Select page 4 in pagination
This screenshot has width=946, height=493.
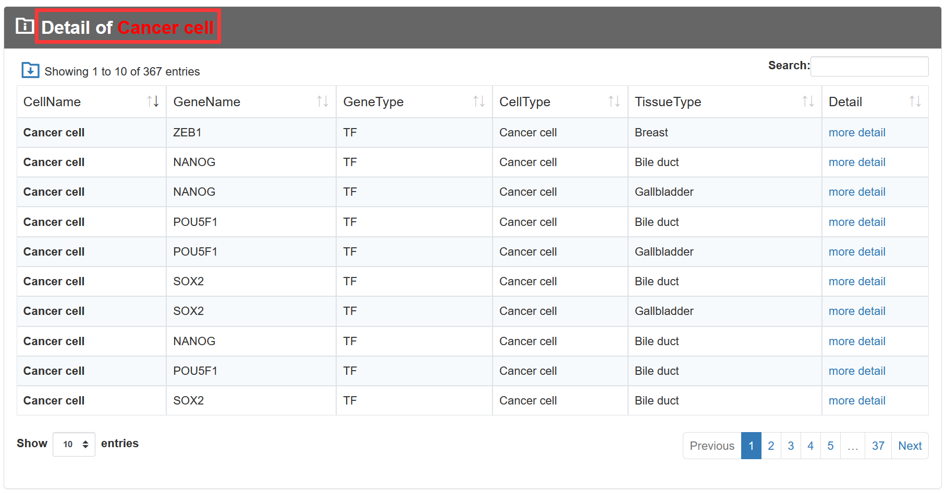(810, 446)
